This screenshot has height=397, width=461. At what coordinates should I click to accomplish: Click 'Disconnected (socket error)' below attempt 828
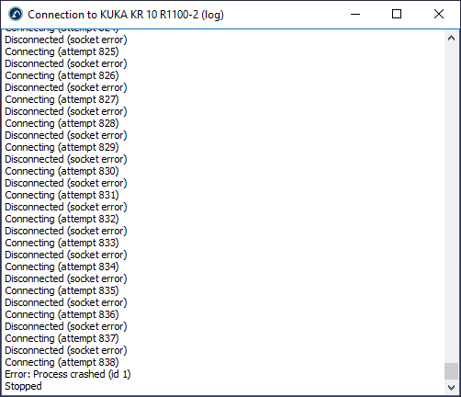coord(66,135)
